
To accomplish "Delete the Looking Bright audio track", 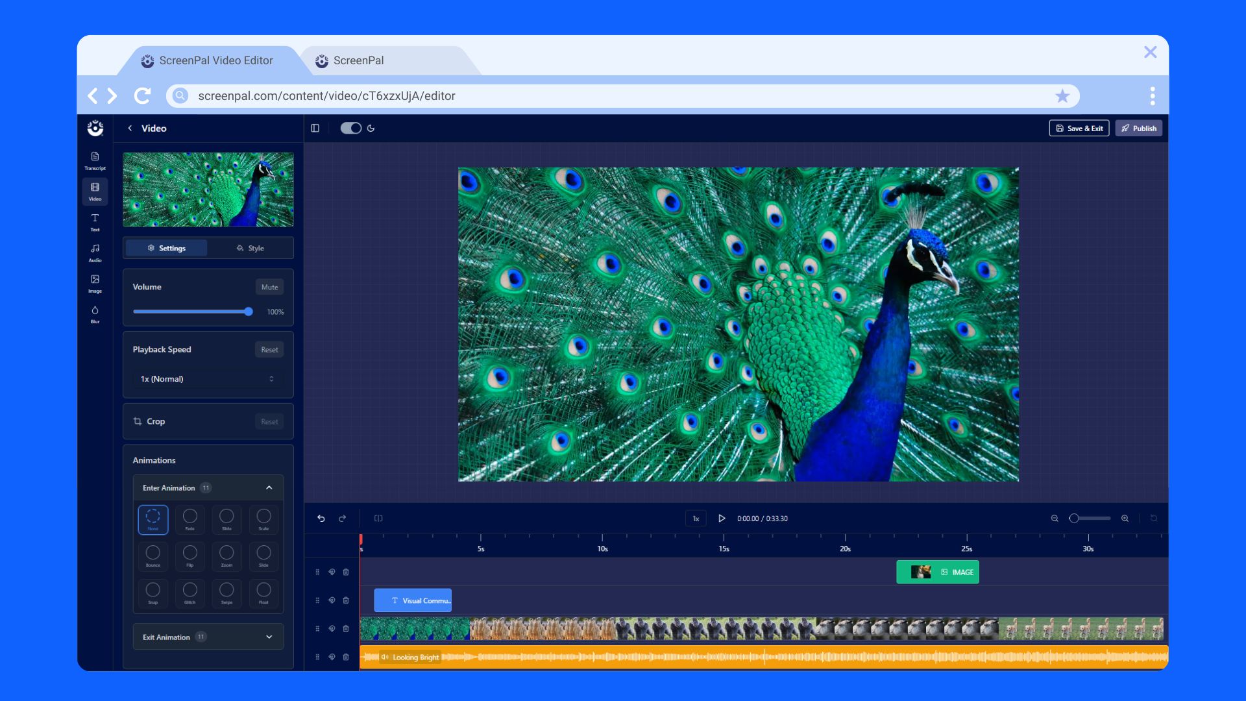I will click(346, 657).
